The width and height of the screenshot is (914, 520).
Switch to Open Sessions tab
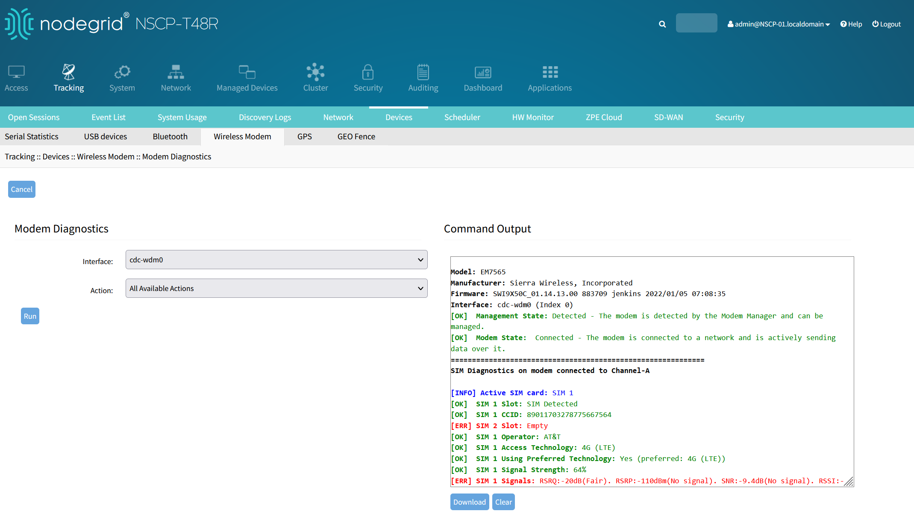click(34, 117)
